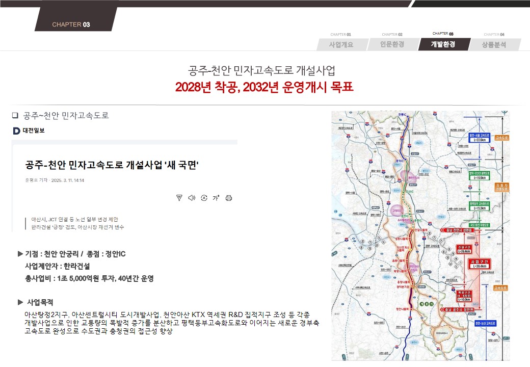Click the triangle bullet before 사업목적
The image size is (530, 367).
tap(20, 302)
